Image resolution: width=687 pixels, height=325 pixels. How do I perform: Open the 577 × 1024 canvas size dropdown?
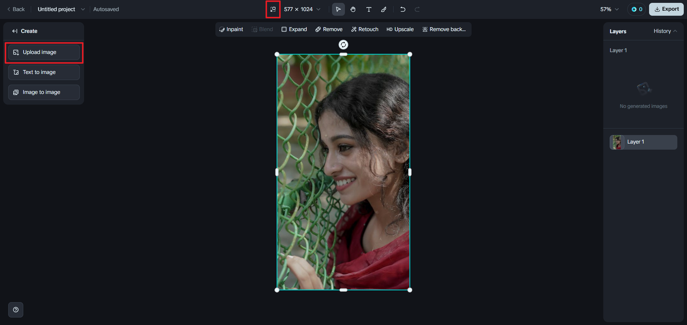coord(302,9)
